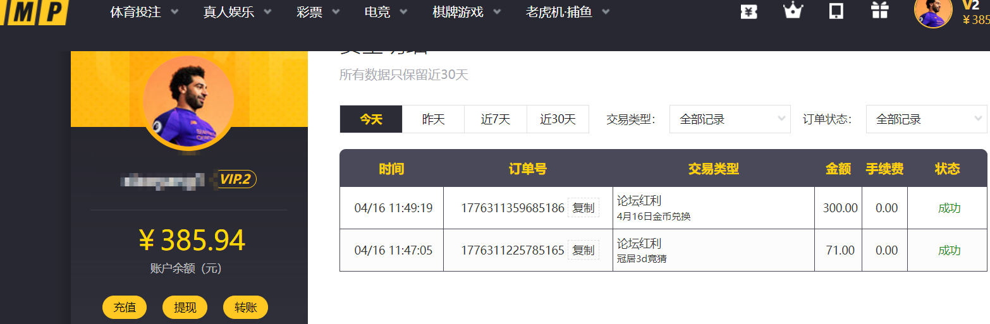Click the 转账 button

[x=245, y=308]
